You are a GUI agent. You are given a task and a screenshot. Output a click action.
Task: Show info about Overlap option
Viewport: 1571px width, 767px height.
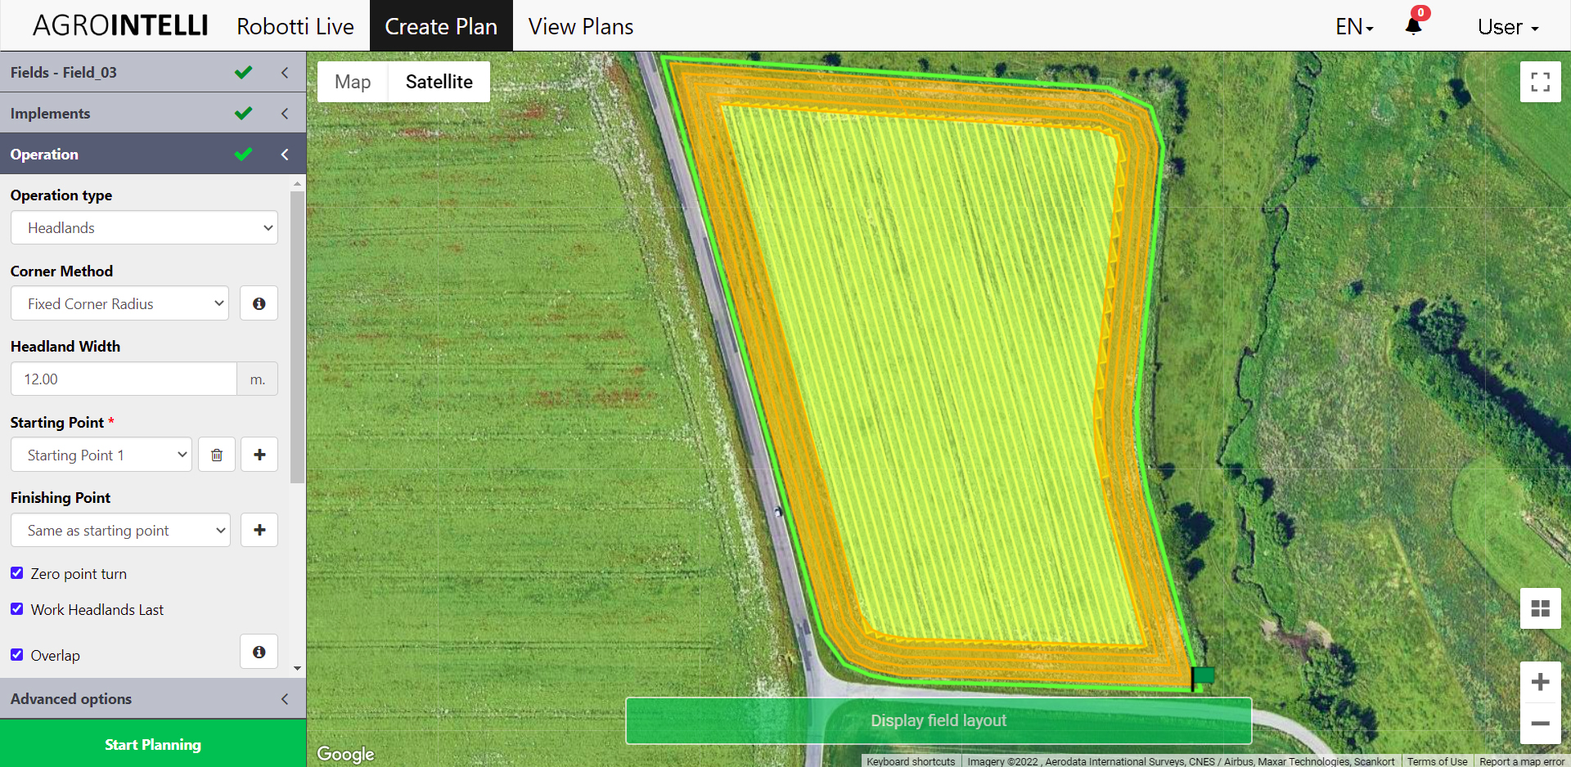[x=259, y=652]
